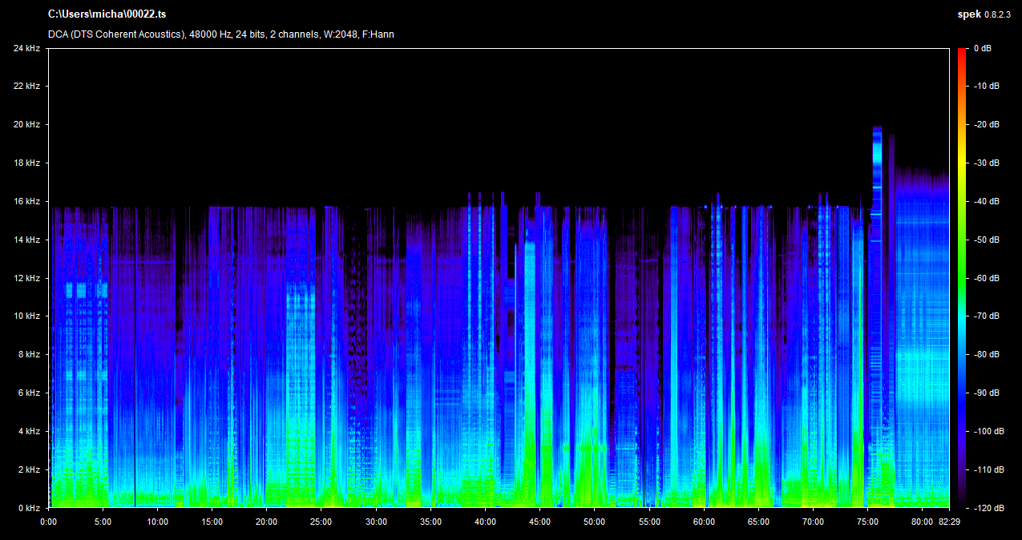Select the -60 dB scale label
The width and height of the screenshot is (1022, 540).
click(985, 278)
